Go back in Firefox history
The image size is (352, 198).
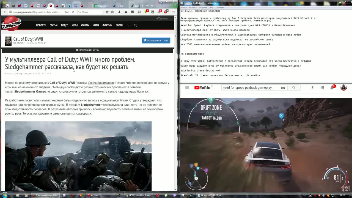click(5, 12)
